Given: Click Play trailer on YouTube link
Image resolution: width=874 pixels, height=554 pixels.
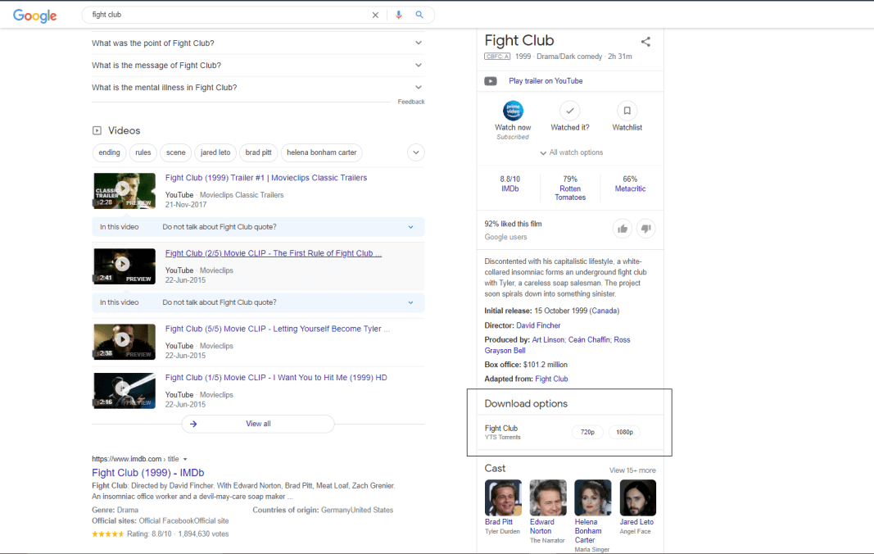Looking at the screenshot, I should click(546, 81).
